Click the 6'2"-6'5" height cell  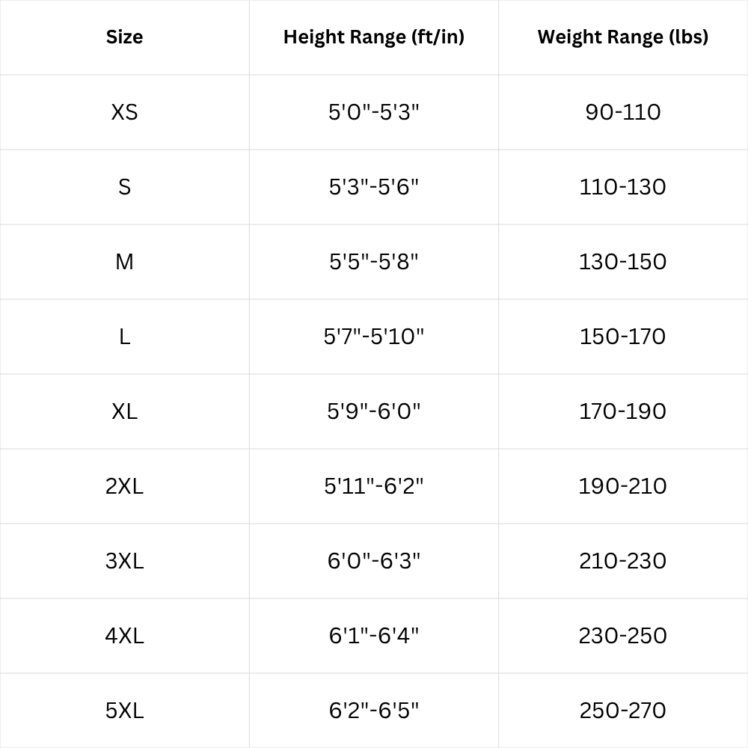coord(374,711)
